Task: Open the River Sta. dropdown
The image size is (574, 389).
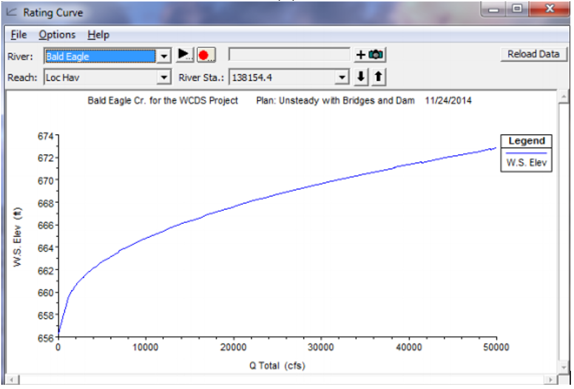Action: [343, 78]
